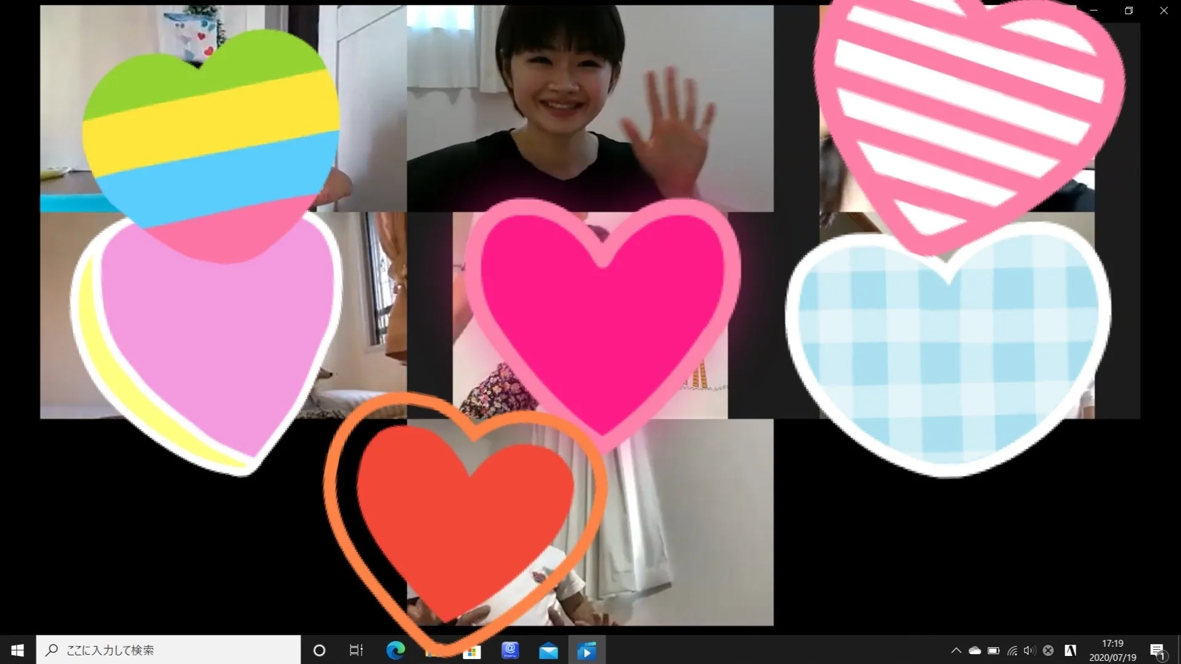Open the Action Center notifications
Screen dimensions: 1181x664
(x=1158, y=650)
